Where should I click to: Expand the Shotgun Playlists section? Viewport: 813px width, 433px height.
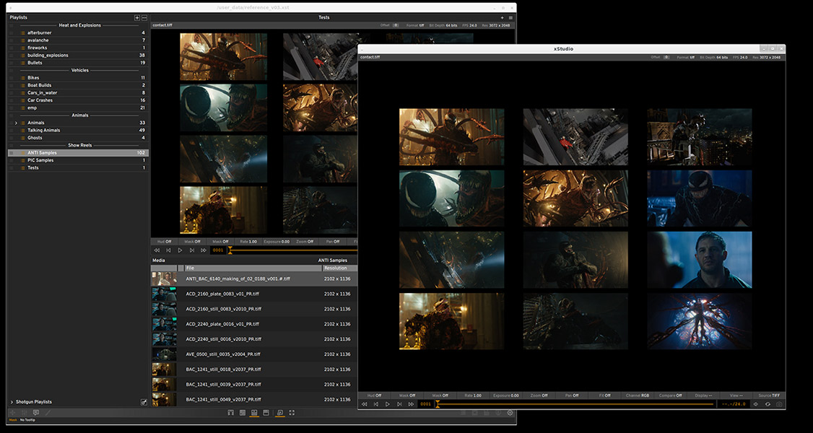(12, 402)
